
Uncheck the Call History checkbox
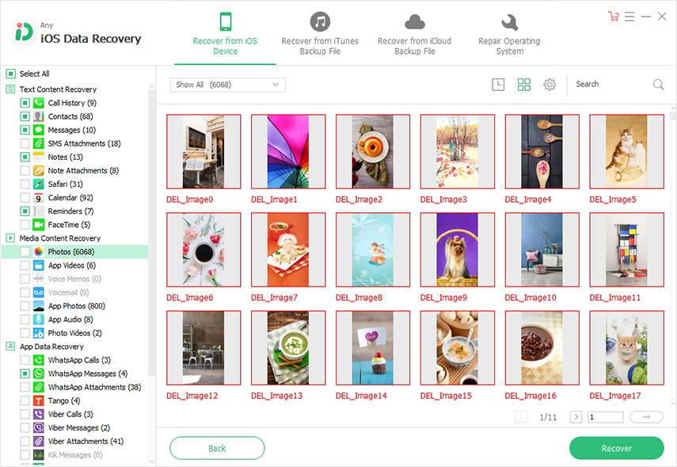(x=25, y=103)
